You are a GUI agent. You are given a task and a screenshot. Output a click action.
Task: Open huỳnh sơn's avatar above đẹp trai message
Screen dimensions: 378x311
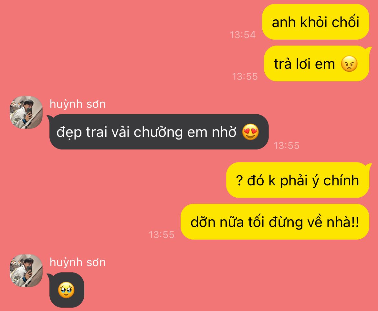tap(26, 112)
